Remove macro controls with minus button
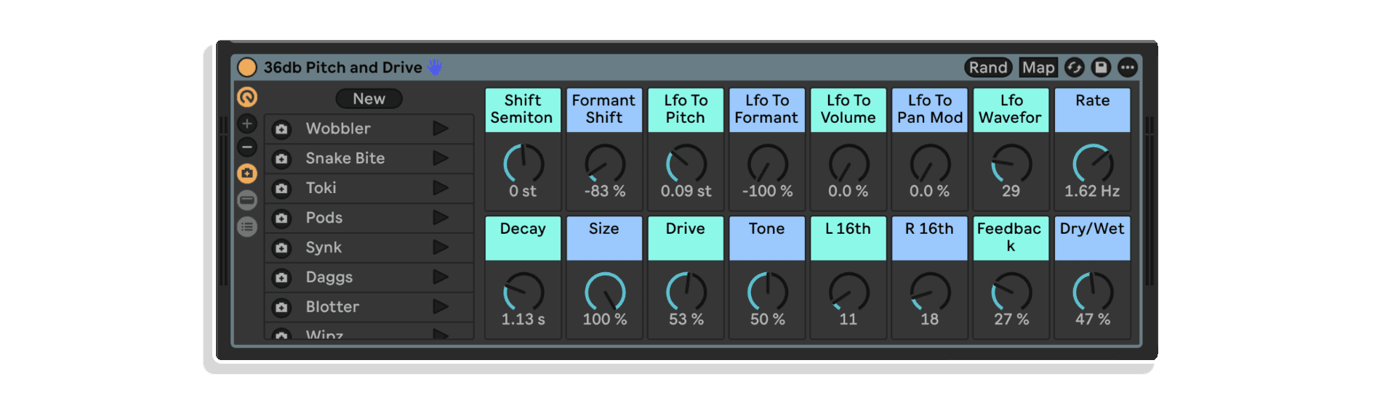Screen dimensions: 1396x400 pyautogui.click(x=247, y=147)
